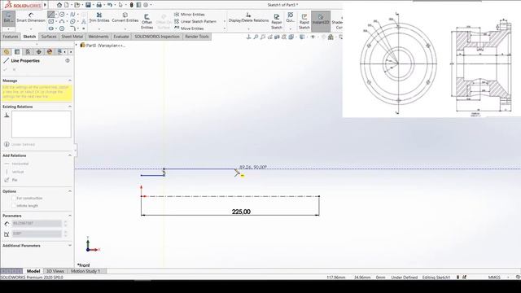Click the line angle parameter field
The image size is (521, 293).
click(x=37, y=234)
